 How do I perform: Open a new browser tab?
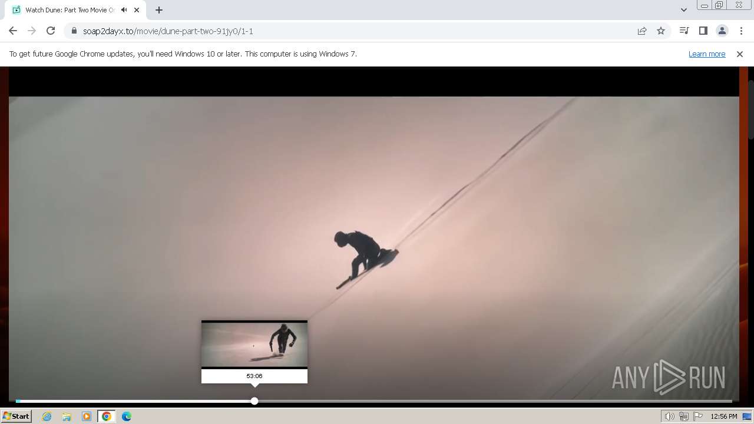pos(159,10)
